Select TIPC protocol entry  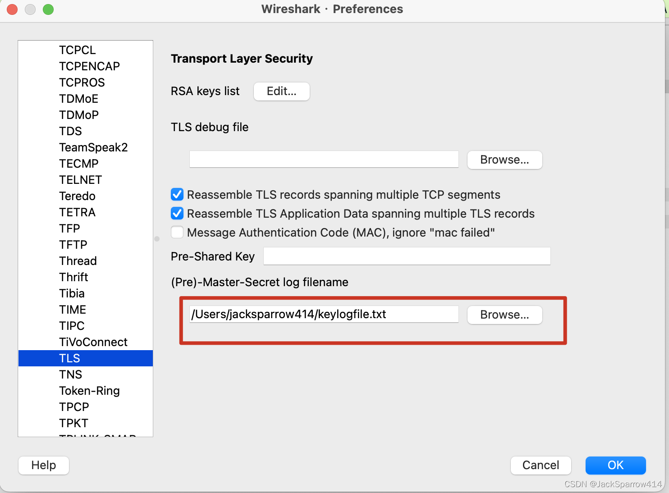click(86, 326)
